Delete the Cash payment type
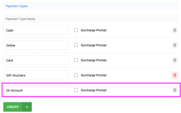Viewport: 181px width, 113px height. point(175,30)
